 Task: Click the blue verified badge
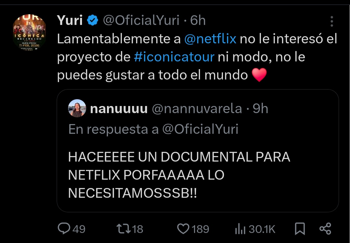point(93,21)
